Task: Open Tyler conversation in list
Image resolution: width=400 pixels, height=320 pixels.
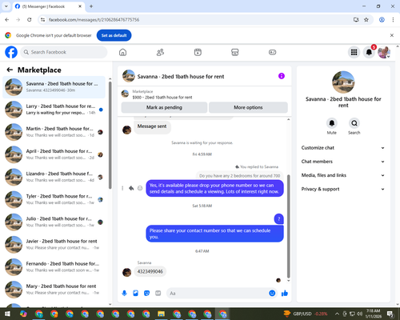Action: tap(54, 199)
